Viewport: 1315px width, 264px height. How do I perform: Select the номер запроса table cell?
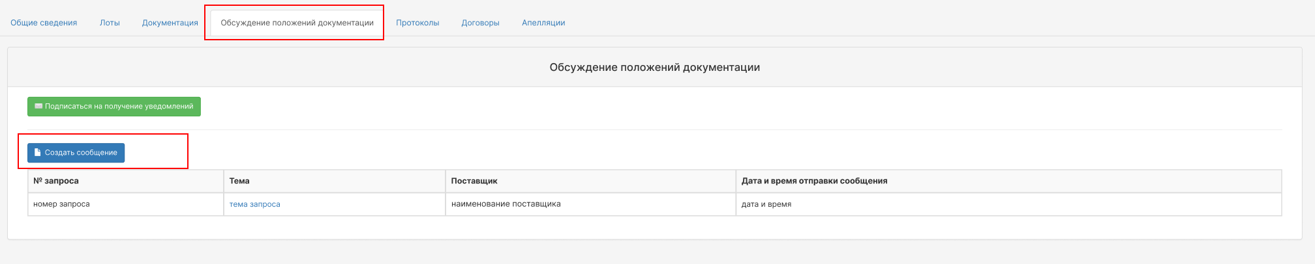[126, 204]
